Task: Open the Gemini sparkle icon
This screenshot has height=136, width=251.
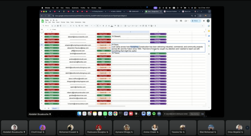Action: [x=204, y=21]
